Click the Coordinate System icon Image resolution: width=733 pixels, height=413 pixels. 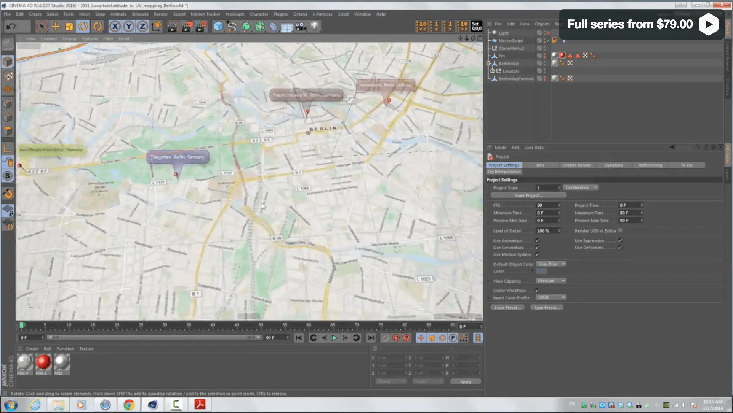pos(156,26)
